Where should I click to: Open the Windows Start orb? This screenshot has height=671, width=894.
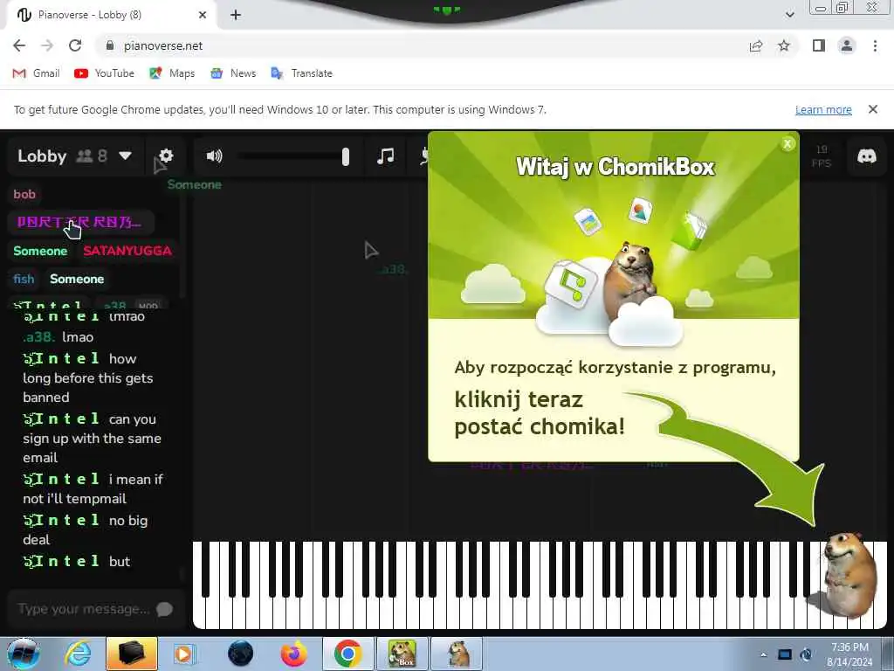coord(24,654)
